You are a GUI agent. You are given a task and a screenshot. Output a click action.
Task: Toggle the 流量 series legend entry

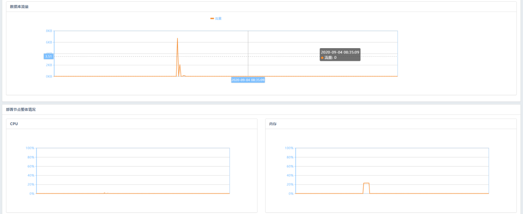[x=216, y=19]
